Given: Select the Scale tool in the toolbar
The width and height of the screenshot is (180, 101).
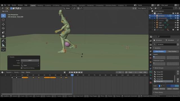Looking at the screenshot, I should pos(3,32).
